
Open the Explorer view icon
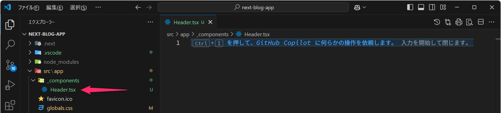(x=10, y=24)
